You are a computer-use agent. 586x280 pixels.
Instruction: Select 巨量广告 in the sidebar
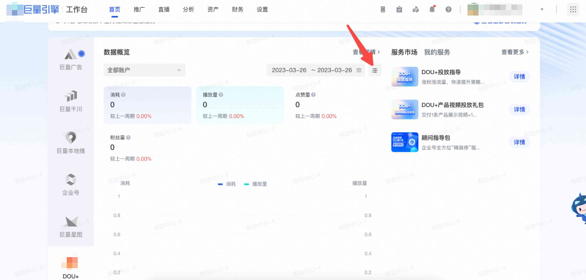tap(71, 60)
